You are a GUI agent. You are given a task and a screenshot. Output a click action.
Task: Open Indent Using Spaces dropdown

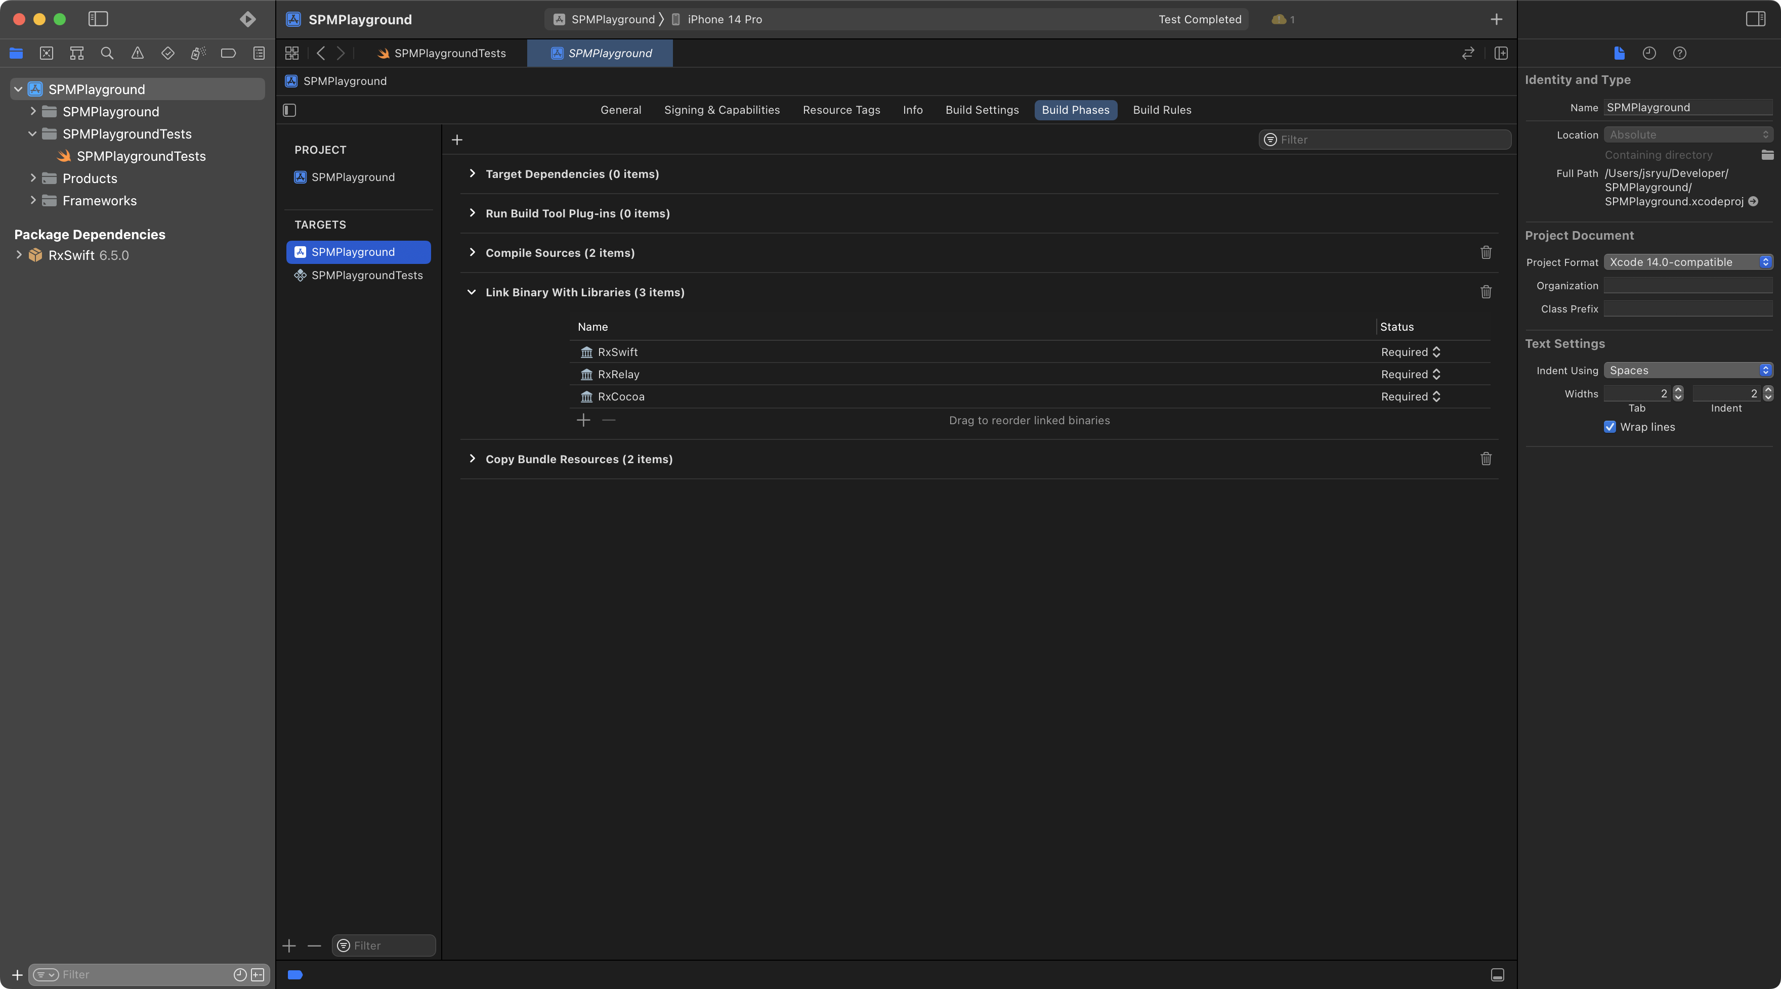[x=1688, y=371]
